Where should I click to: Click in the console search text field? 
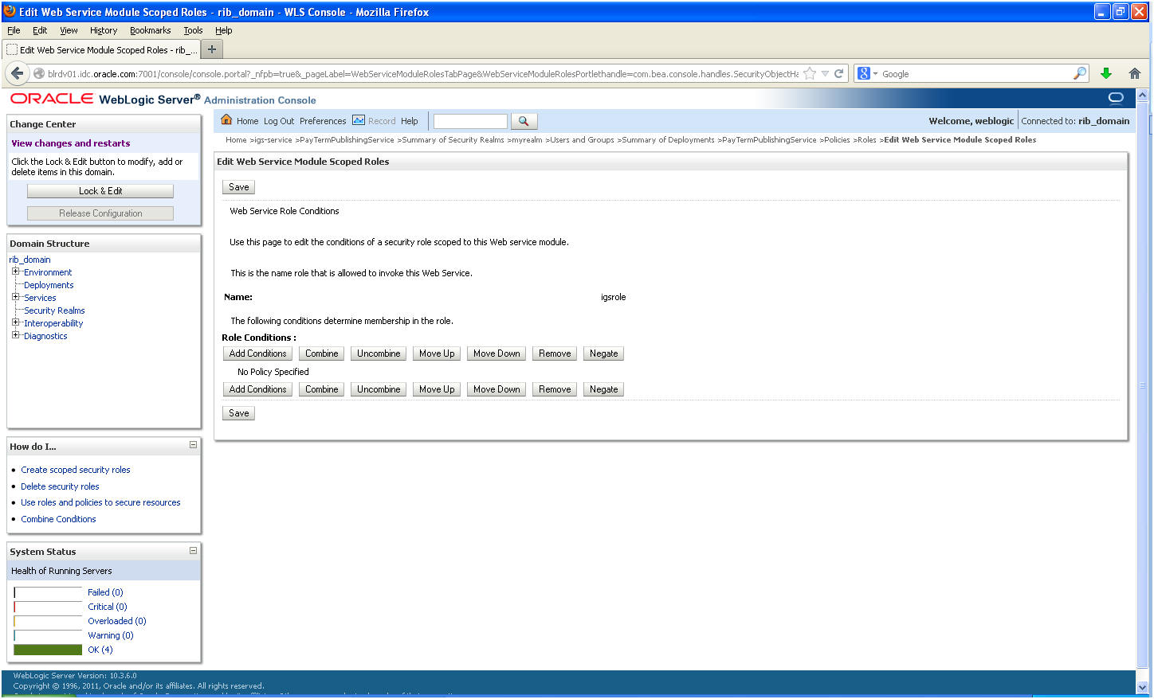click(x=470, y=121)
